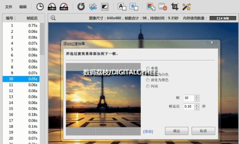Select the 重叠 radio option
This screenshot has width=240, height=144.
148,68
